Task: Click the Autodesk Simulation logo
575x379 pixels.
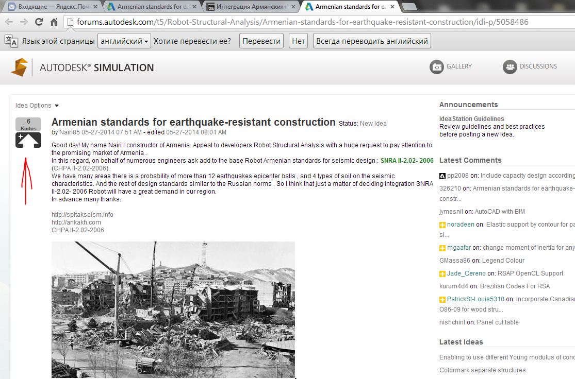Action: click(83, 67)
